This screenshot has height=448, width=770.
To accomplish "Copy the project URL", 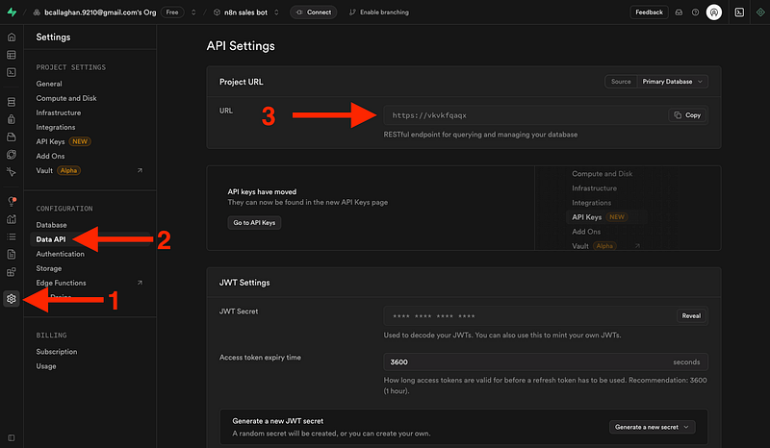I will pyautogui.click(x=687, y=115).
